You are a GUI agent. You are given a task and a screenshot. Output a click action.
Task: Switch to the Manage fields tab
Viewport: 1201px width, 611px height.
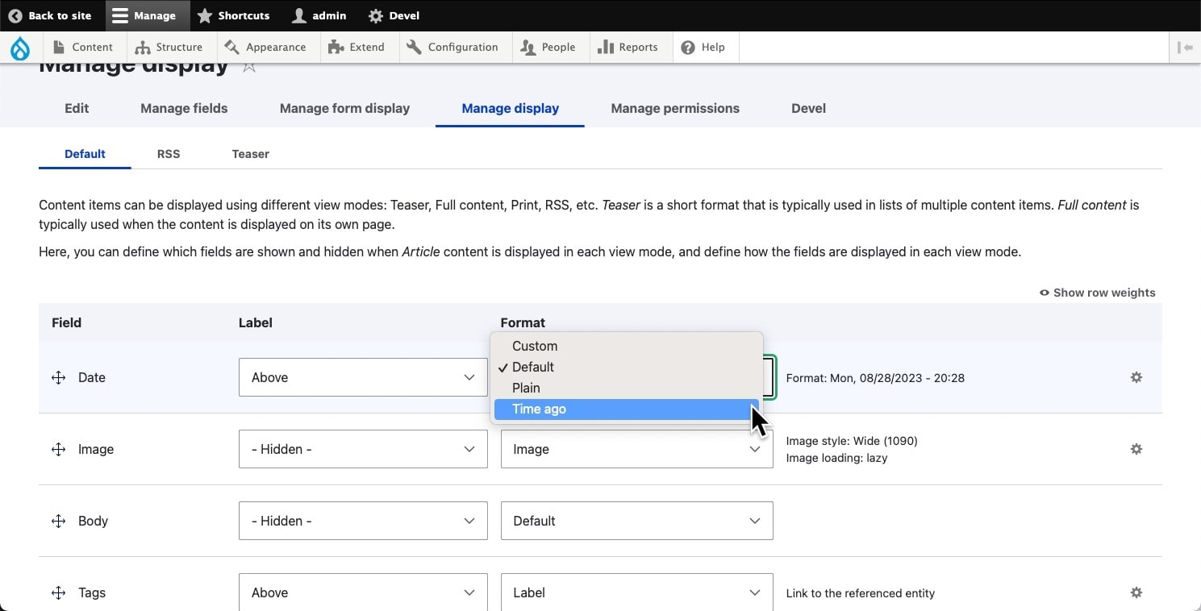coord(184,108)
